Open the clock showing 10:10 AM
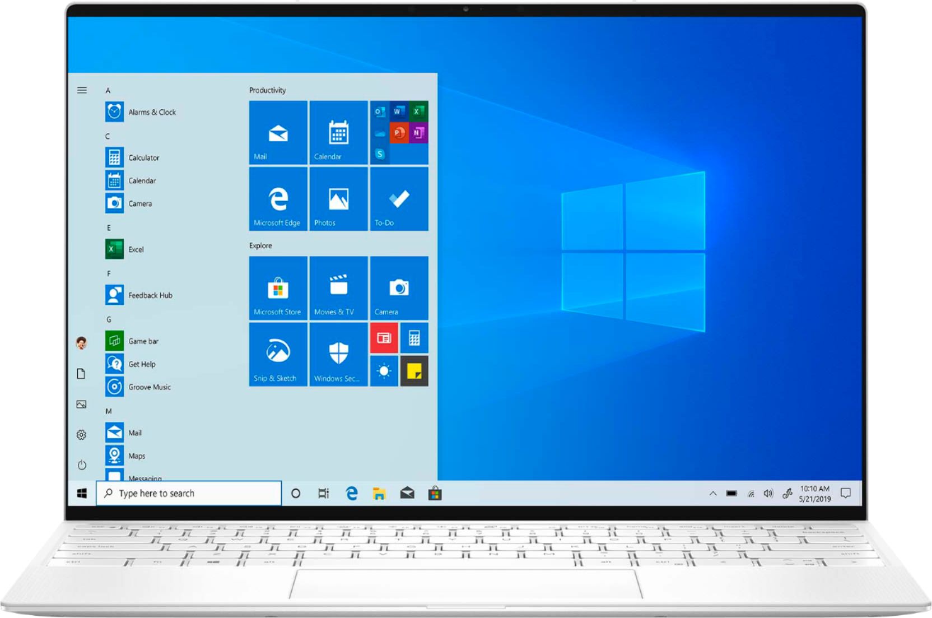The image size is (932, 618). pyautogui.click(x=815, y=494)
